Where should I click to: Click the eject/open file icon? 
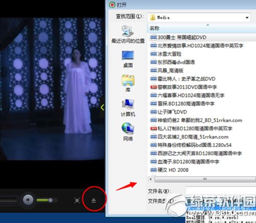coord(94,200)
